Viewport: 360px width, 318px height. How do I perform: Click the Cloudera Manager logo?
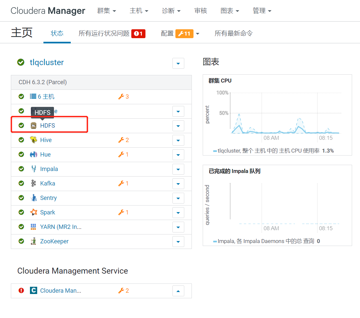tap(48, 11)
